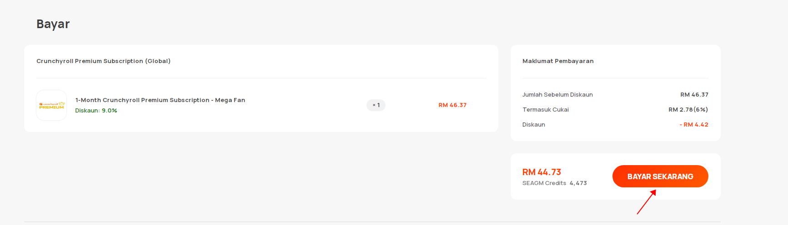Click the item price RM 46.37 in red

coord(452,105)
